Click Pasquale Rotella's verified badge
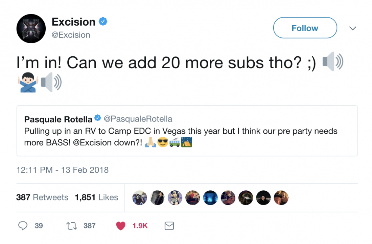This screenshot has width=372, height=244. click(x=97, y=118)
